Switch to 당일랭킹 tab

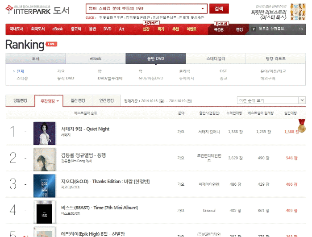(20, 100)
